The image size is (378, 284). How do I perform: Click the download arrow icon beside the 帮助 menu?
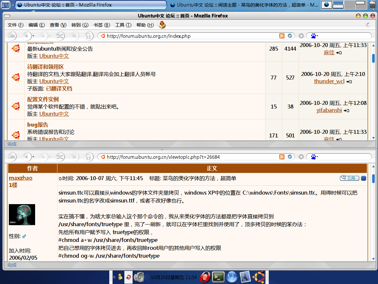coord(162,25)
